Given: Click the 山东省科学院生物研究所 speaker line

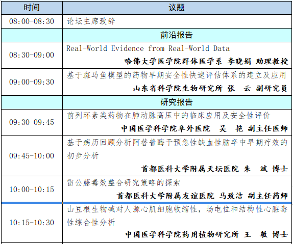Looking at the screenshot, I should coord(210,88).
